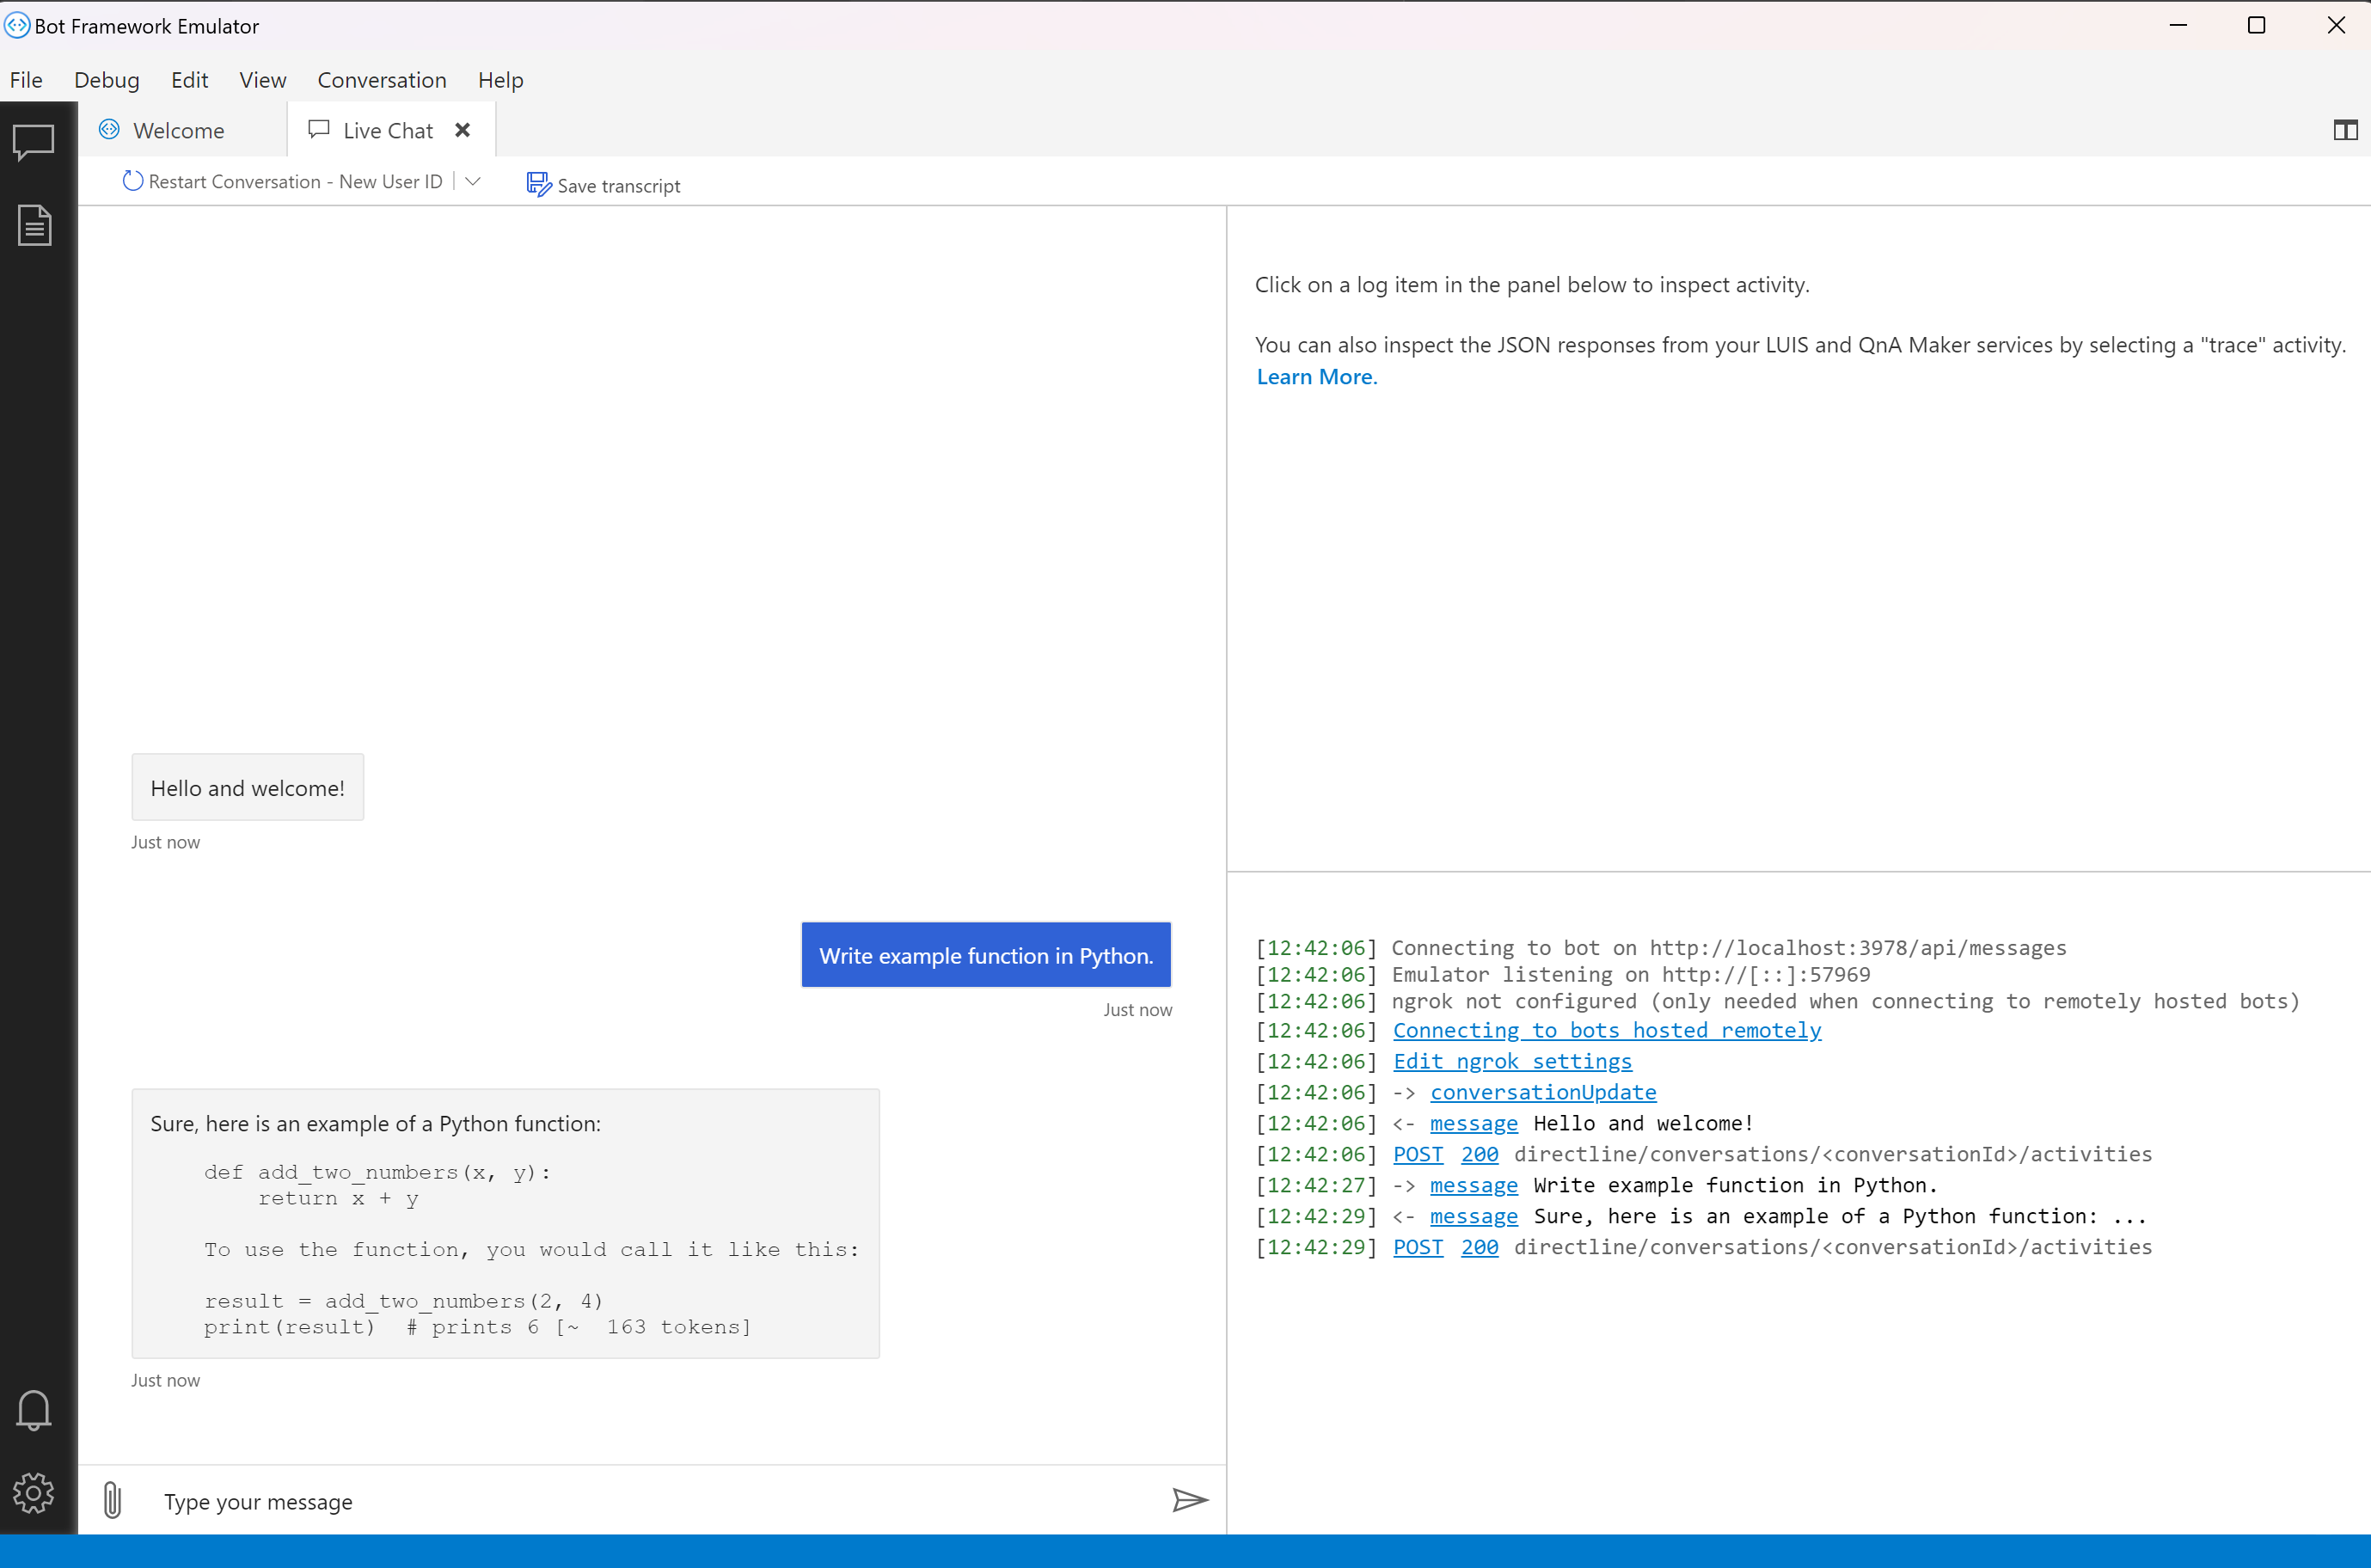Select the Hello and welcome chat bubble

click(x=247, y=788)
